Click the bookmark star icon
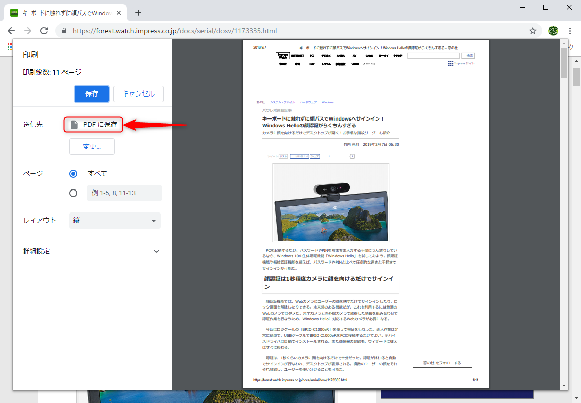This screenshot has height=403, width=581. tap(533, 31)
